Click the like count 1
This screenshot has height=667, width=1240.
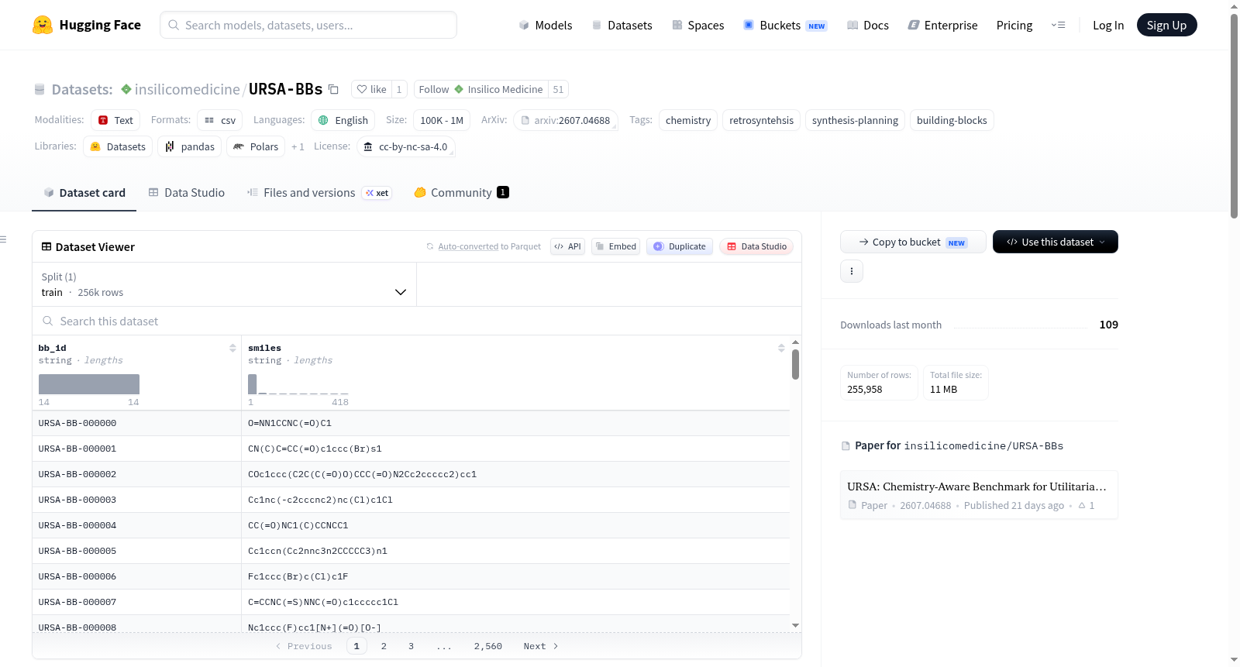[x=399, y=89]
